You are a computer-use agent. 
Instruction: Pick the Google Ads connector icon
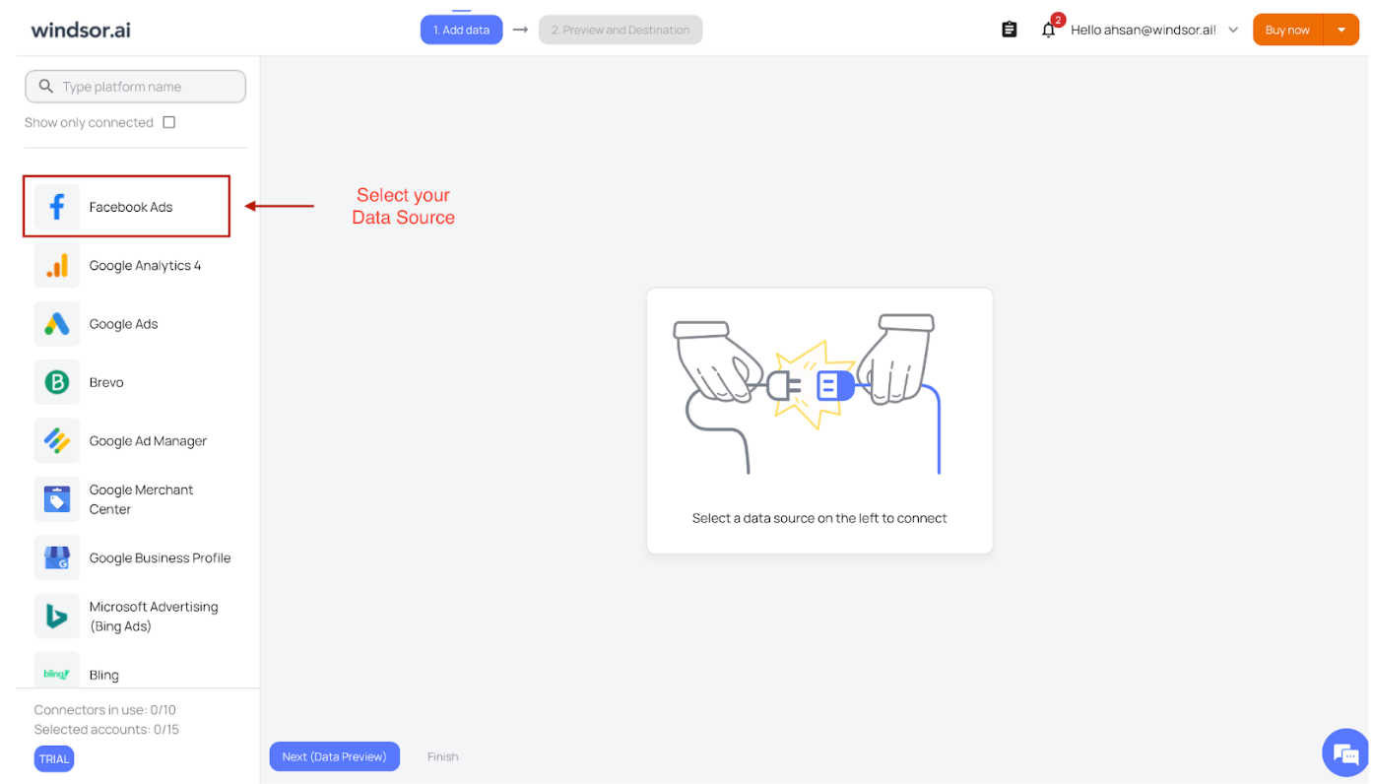tap(57, 324)
